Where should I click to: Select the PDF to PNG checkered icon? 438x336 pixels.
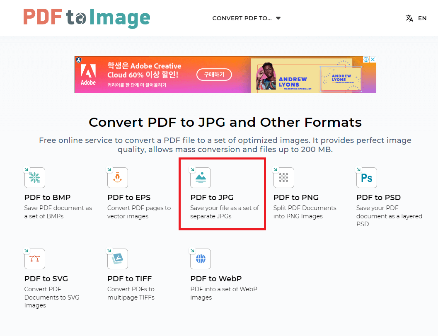click(283, 177)
